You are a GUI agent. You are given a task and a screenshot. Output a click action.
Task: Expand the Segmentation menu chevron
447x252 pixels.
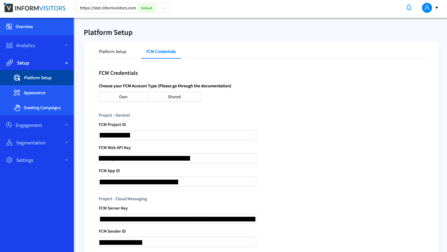pos(67,143)
